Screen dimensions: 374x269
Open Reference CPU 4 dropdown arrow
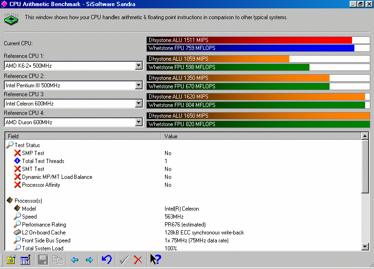pyautogui.click(x=138, y=122)
